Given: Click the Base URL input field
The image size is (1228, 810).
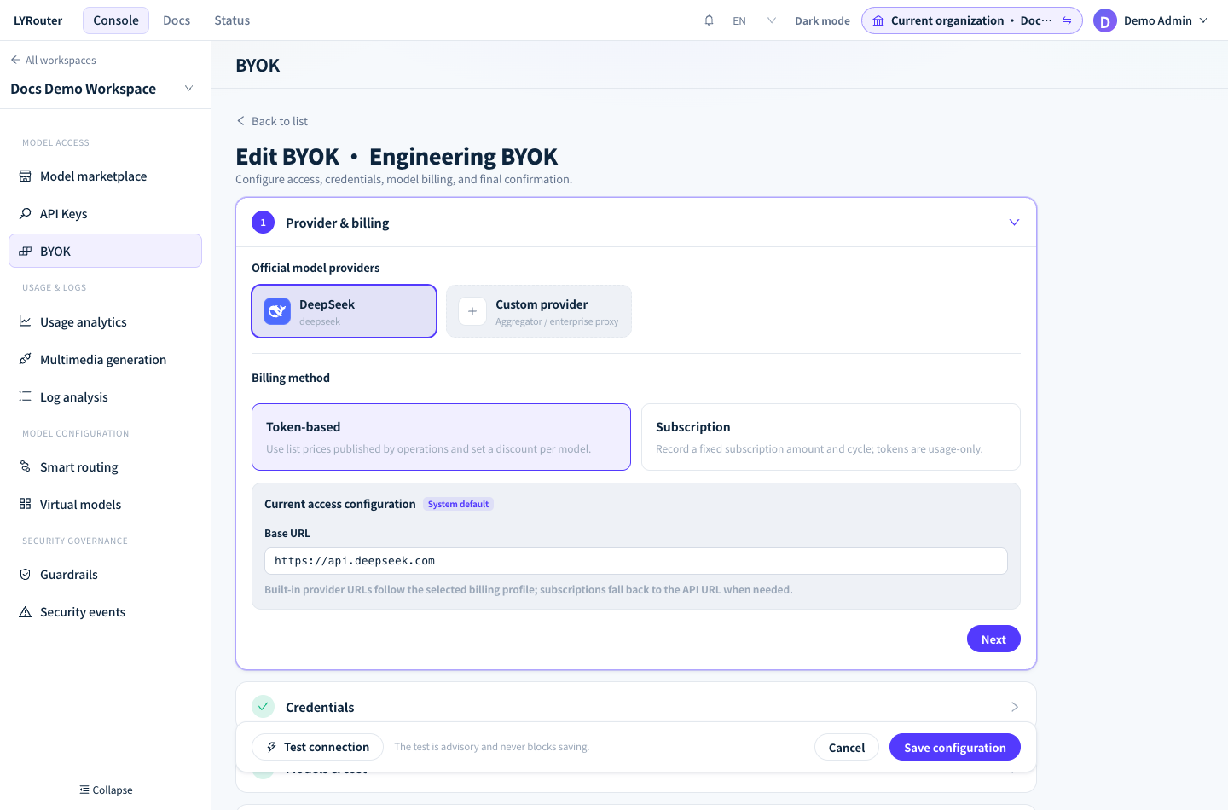Looking at the screenshot, I should (x=636, y=561).
